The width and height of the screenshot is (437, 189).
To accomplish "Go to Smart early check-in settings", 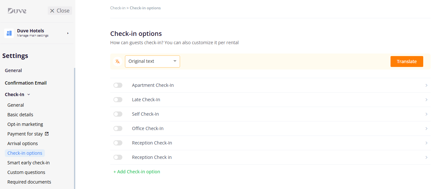I will 29,163.
